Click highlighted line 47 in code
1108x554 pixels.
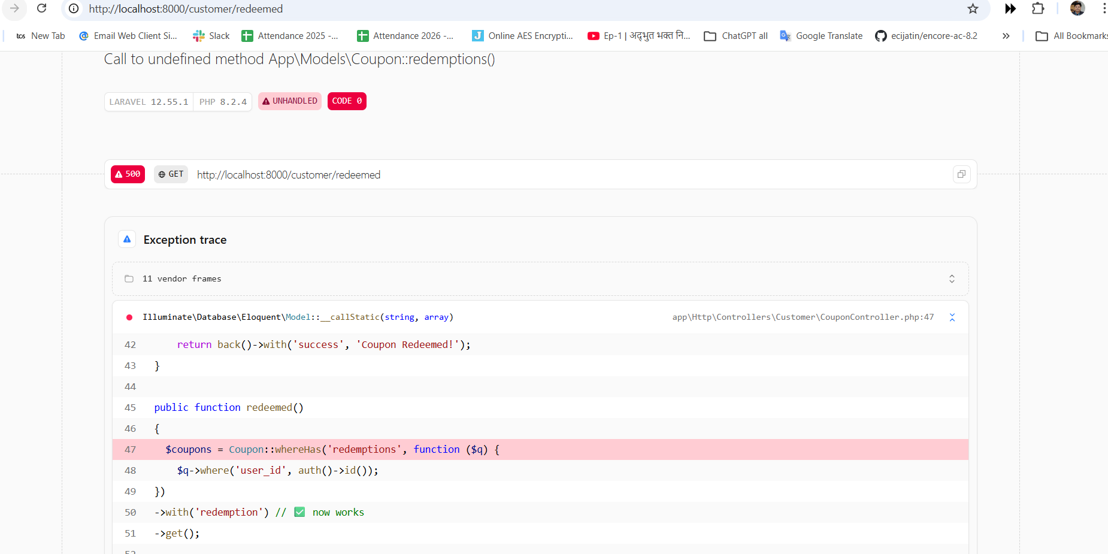tap(539, 450)
